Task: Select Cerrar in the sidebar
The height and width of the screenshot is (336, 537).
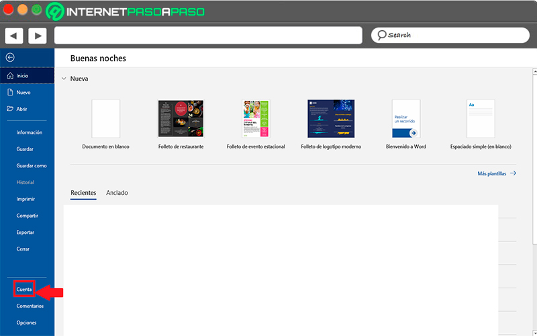Action: tap(23, 249)
